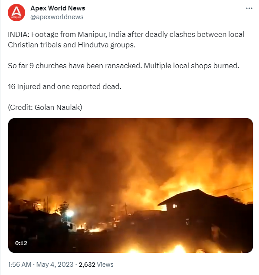Open the three-dot more options menu
Viewport: 259px width, 275px height.
tap(249, 8)
